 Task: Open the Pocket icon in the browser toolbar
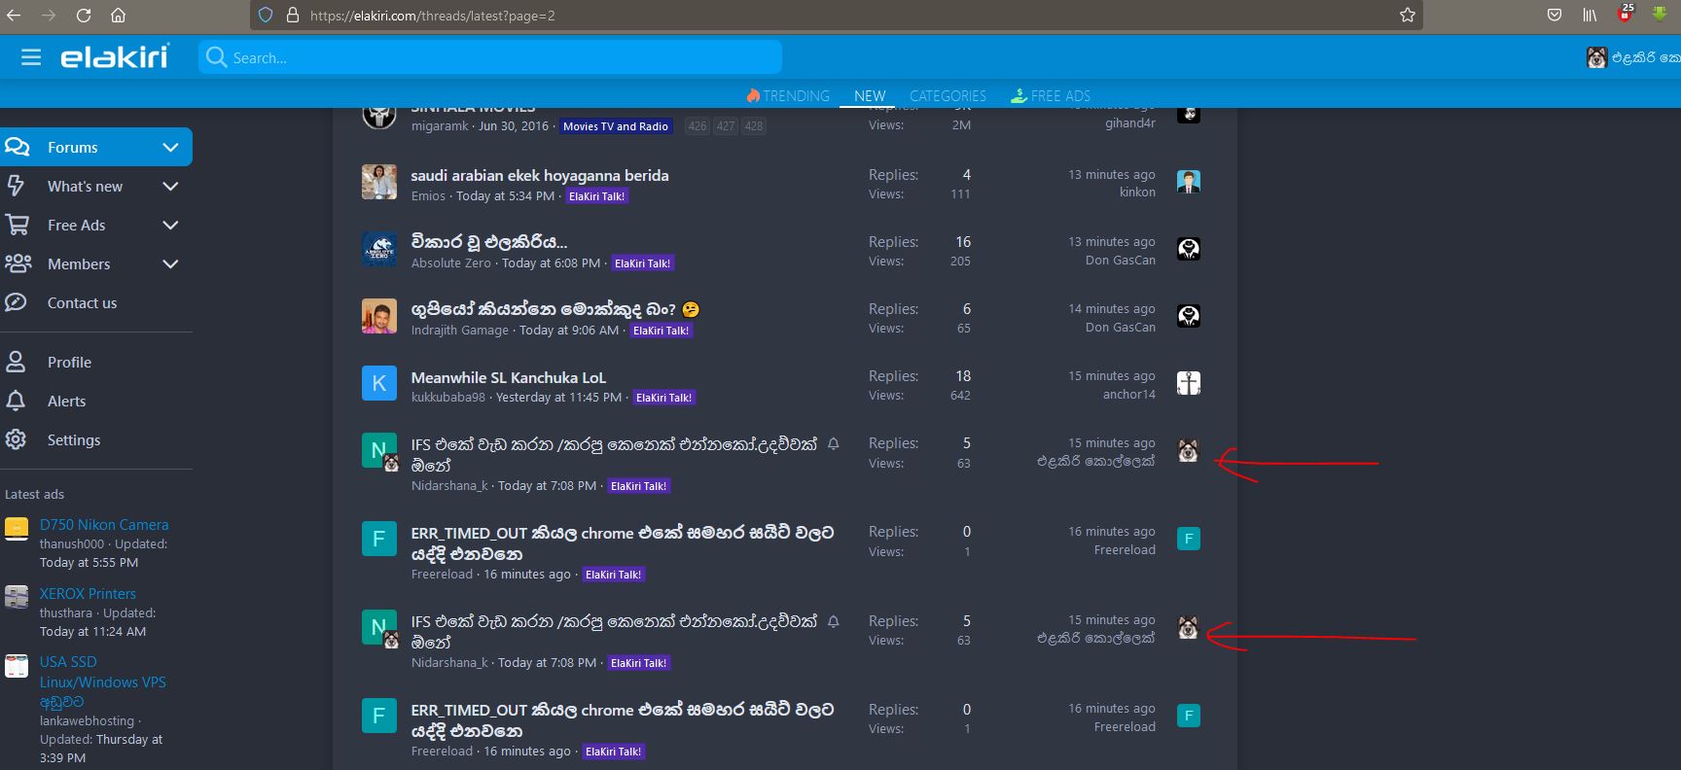coord(1555,16)
